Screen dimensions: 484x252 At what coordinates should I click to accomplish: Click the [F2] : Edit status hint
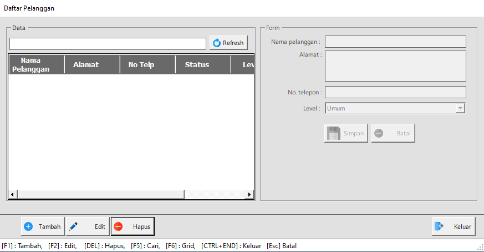(x=62, y=246)
